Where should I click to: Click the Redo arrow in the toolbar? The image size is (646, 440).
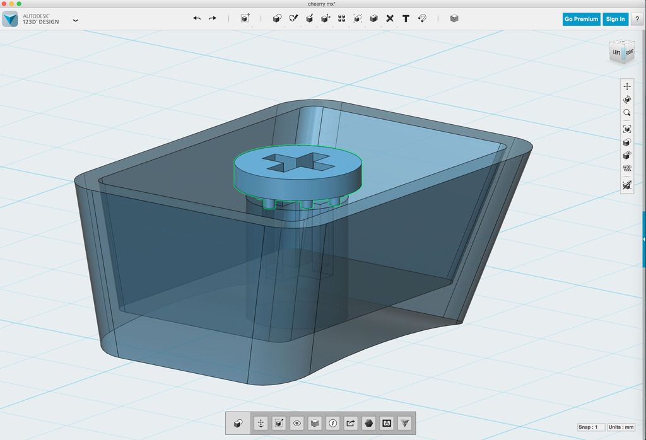(x=212, y=18)
